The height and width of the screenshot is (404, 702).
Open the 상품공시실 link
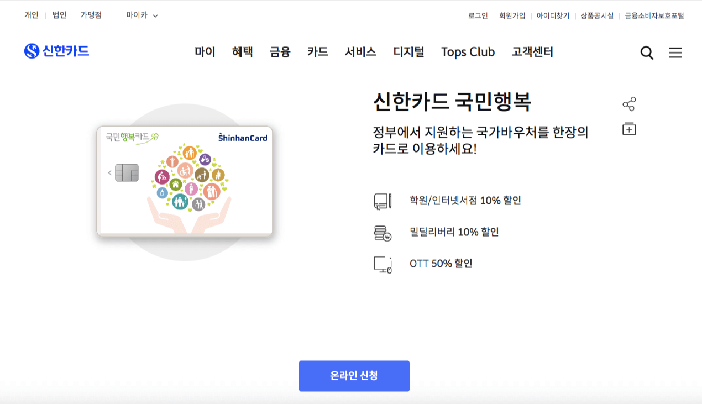click(596, 15)
